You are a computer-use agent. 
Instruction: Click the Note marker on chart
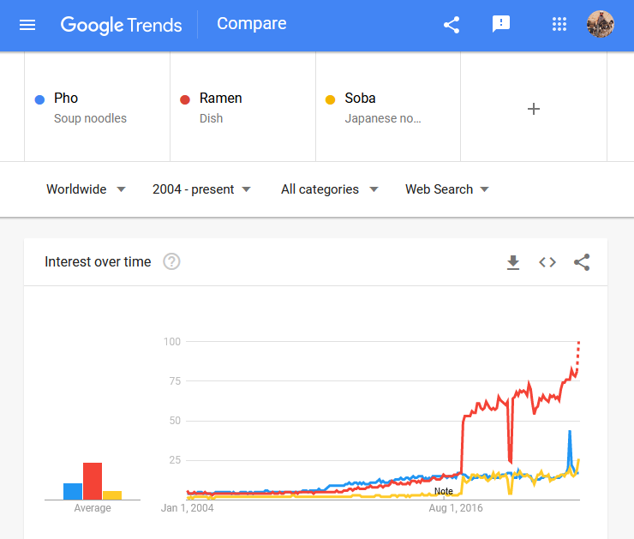[x=443, y=491]
